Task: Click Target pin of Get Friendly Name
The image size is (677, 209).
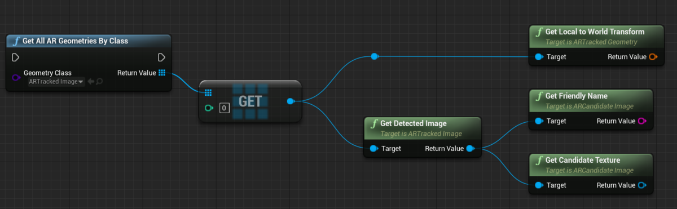Action: (x=539, y=121)
